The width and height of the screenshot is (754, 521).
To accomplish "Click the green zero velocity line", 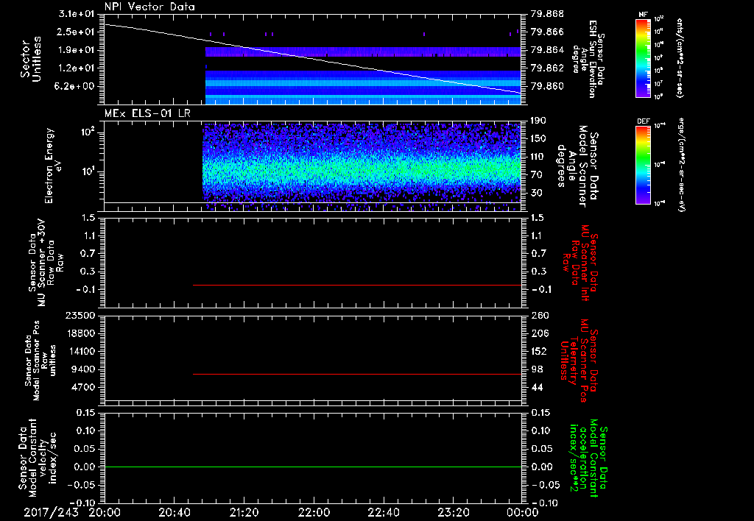I will coord(313,467).
